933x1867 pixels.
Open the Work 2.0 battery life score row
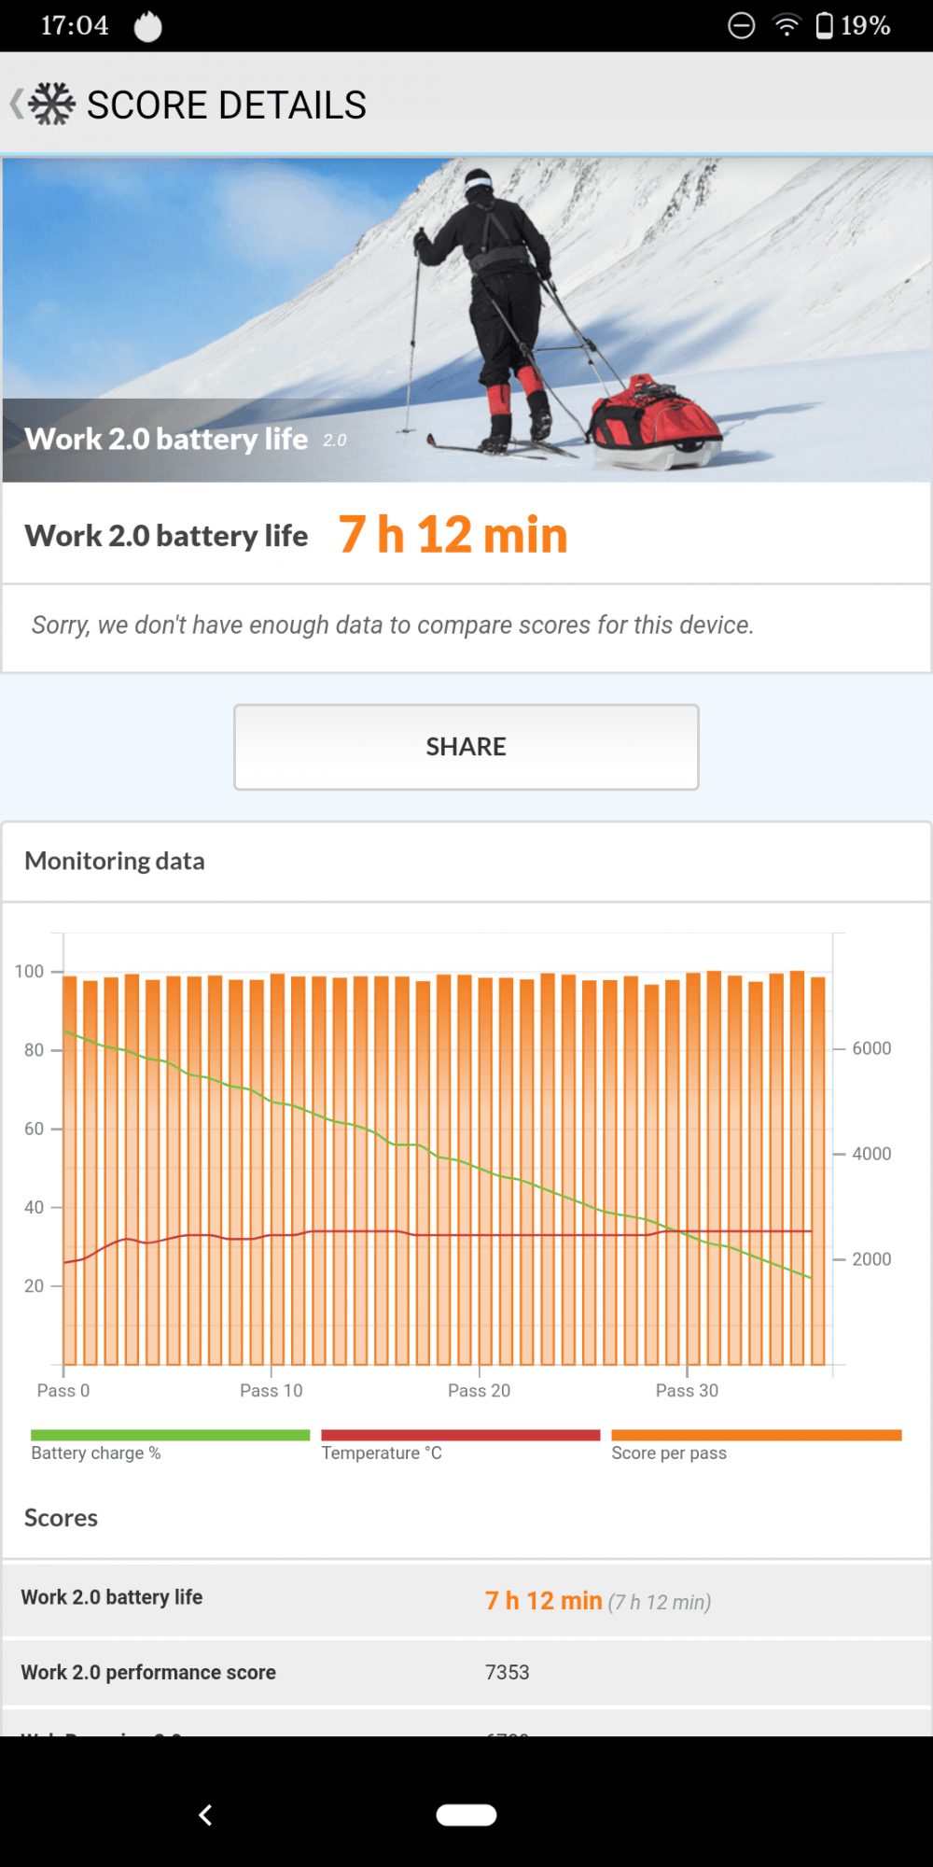click(466, 1599)
